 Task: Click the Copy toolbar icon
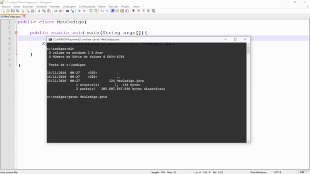point(44,11)
